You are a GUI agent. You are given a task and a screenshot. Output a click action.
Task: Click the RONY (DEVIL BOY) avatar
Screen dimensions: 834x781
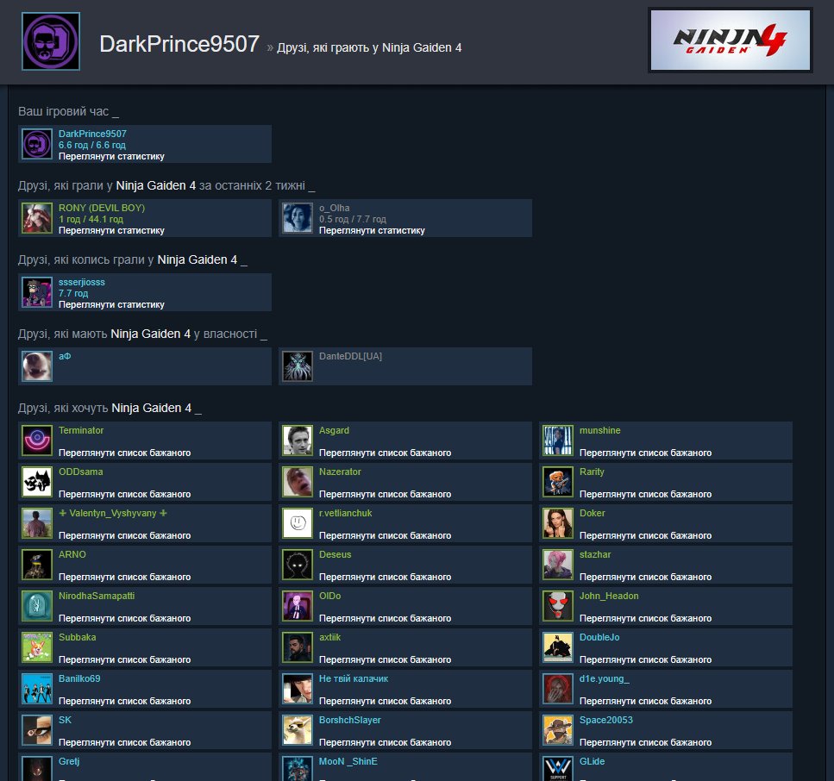[37, 218]
